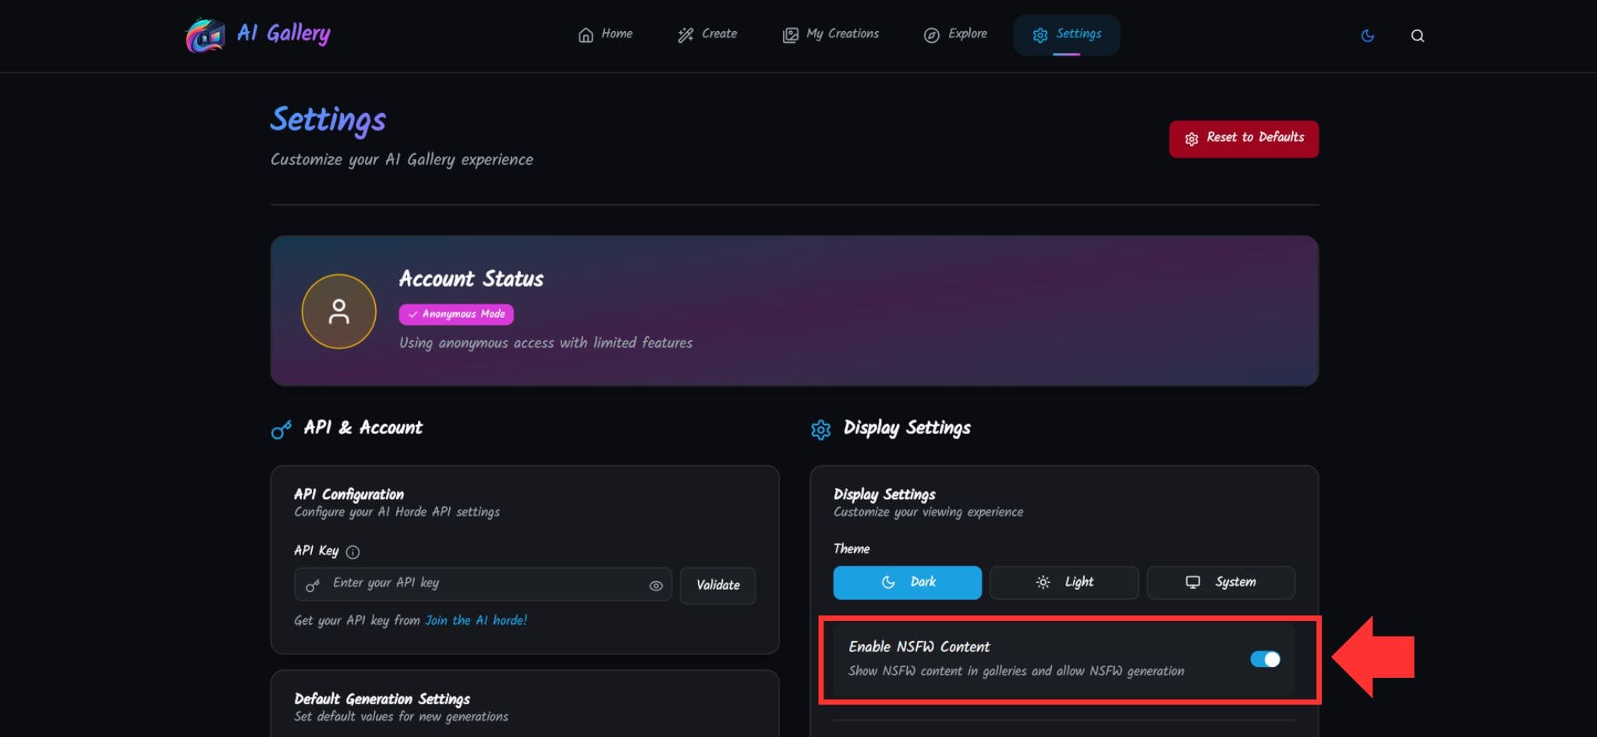The width and height of the screenshot is (1597, 737).
Task: Follow the Join the AI horde link
Action: coord(476,620)
